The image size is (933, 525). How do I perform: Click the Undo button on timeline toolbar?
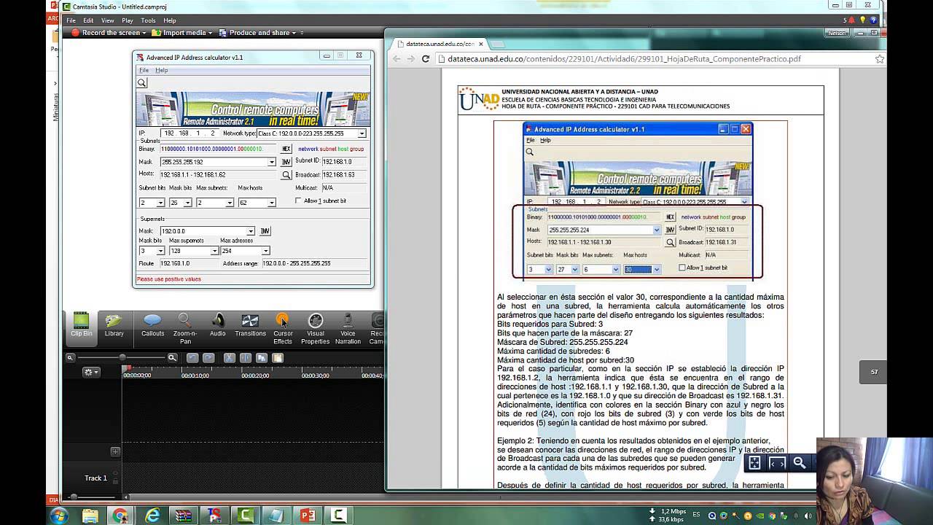tap(192, 357)
